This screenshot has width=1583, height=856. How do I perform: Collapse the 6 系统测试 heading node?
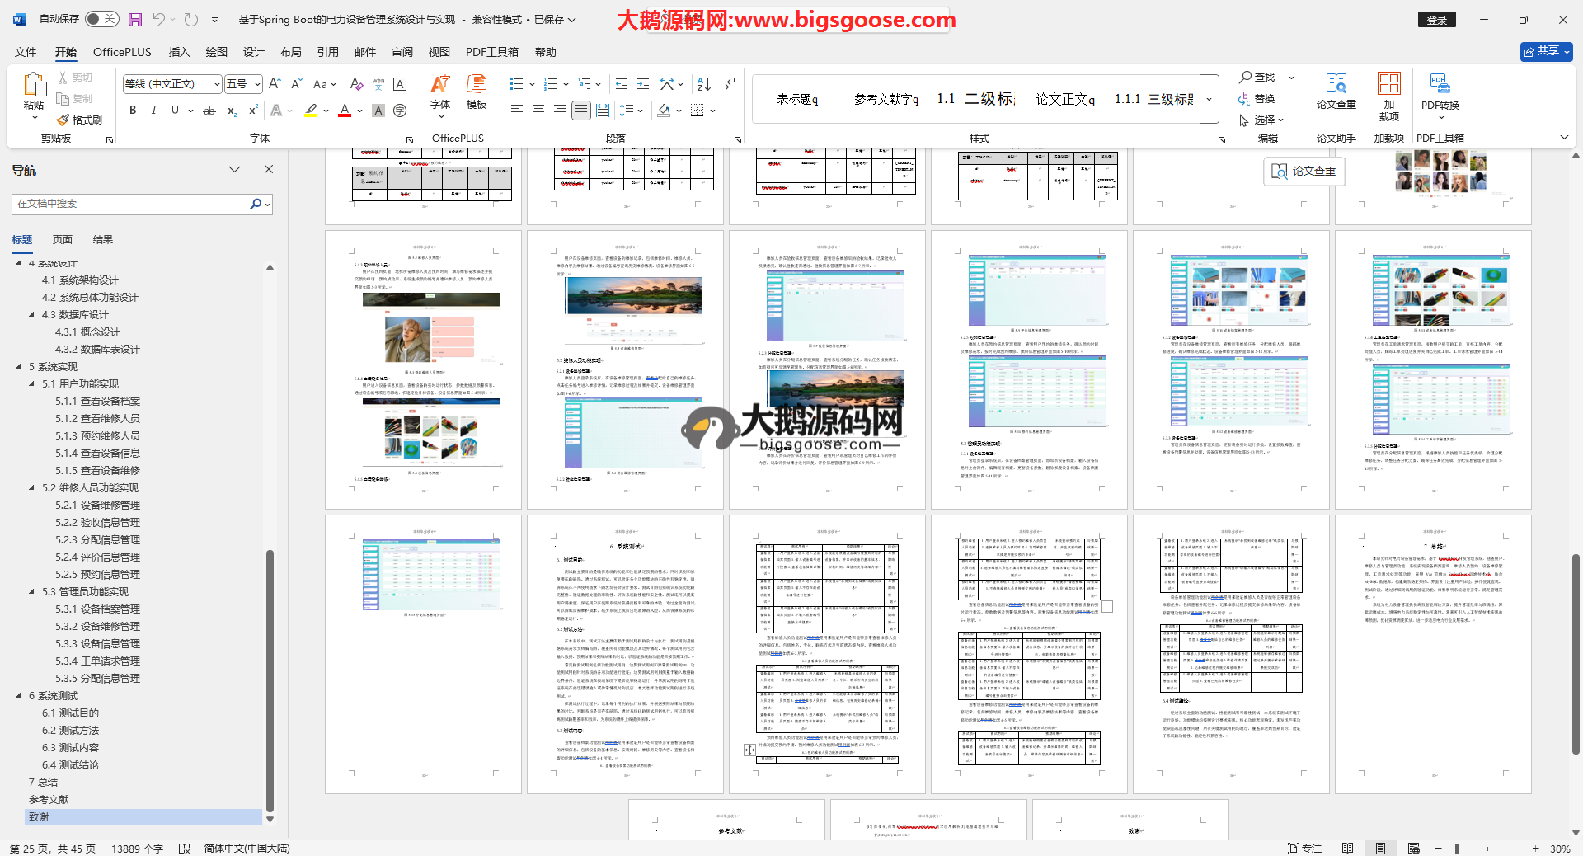pos(19,695)
